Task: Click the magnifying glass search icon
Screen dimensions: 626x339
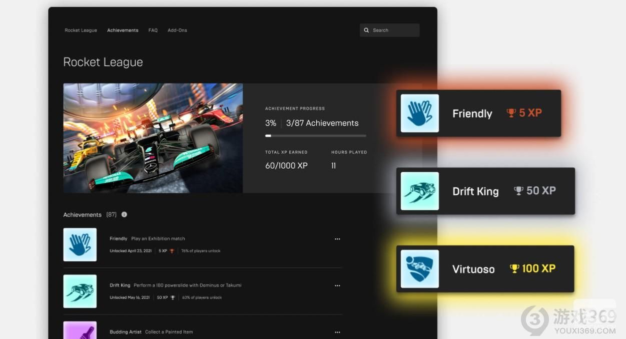Action: (366, 30)
